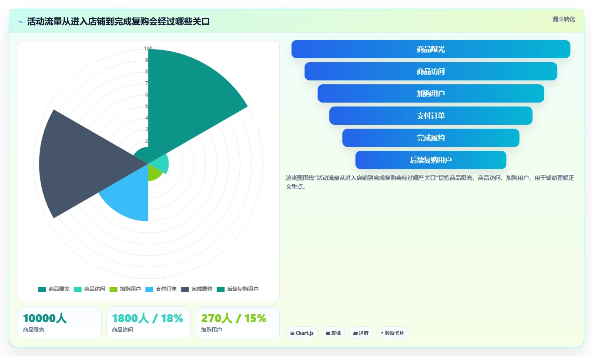The height and width of the screenshot is (356, 593).
Task: Click the lightning icon before the title
Action: click(21, 22)
